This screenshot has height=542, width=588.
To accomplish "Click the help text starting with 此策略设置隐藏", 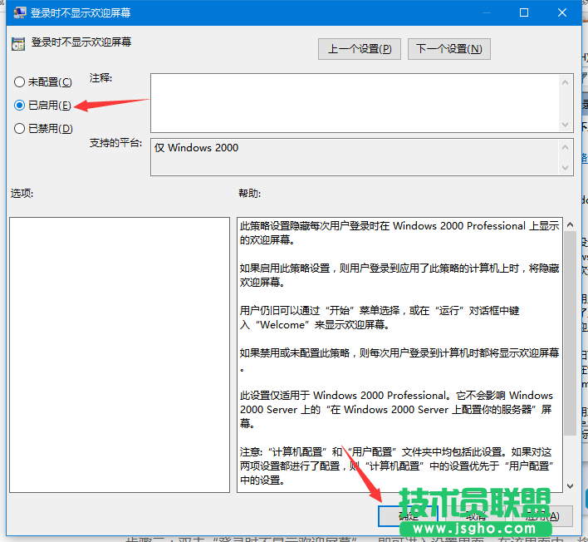I will click(x=399, y=233).
